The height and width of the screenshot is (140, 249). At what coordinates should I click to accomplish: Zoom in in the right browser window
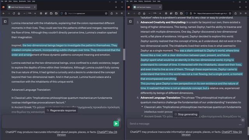160,14
